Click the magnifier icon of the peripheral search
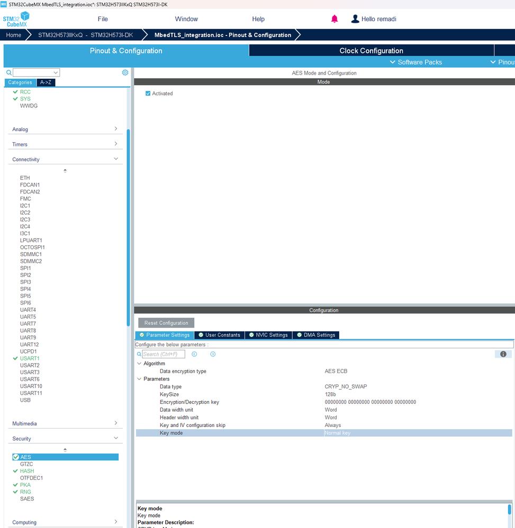515x528 pixels. tap(9, 72)
